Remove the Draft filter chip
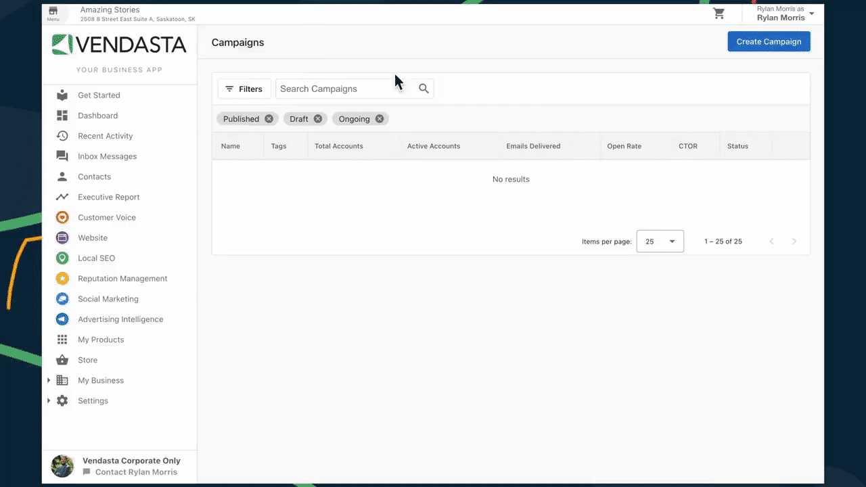This screenshot has width=866, height=487. 317,118
